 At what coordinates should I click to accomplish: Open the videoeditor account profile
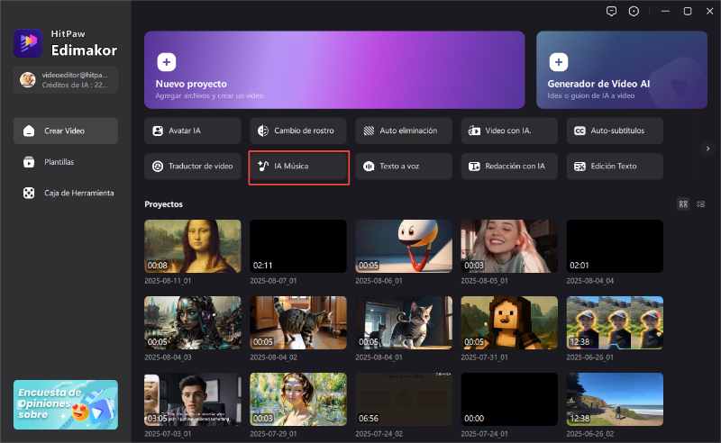(x=66, y=80)
